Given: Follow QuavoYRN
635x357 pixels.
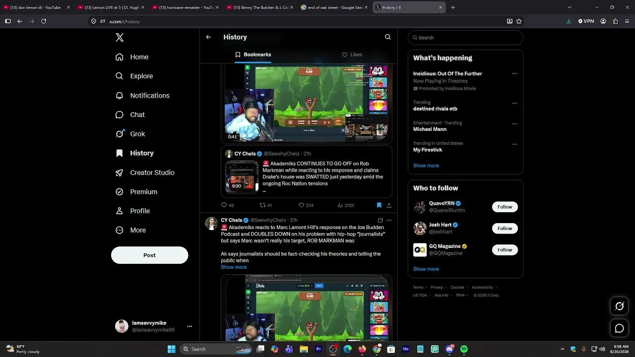Looking at the screenshot, I should tap(505, 207).
